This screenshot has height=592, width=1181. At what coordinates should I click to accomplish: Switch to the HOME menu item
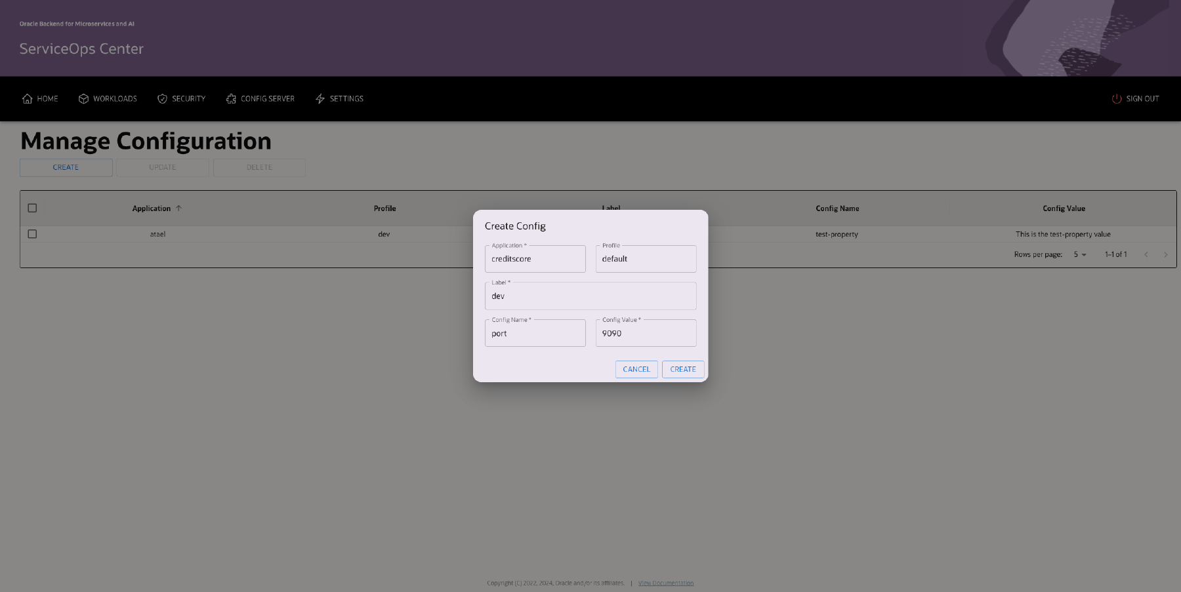click(x=46, y=98)
